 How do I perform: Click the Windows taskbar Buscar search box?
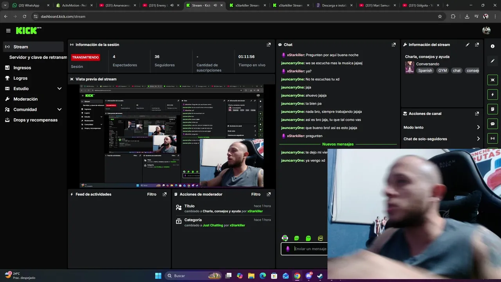tap(194, 276)
